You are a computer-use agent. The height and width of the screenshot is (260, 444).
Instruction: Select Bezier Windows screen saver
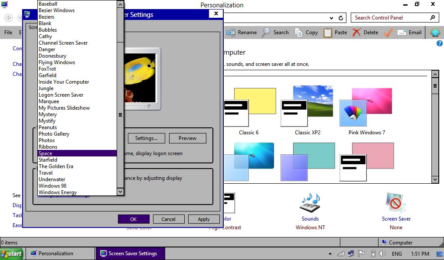coord(77,10)
